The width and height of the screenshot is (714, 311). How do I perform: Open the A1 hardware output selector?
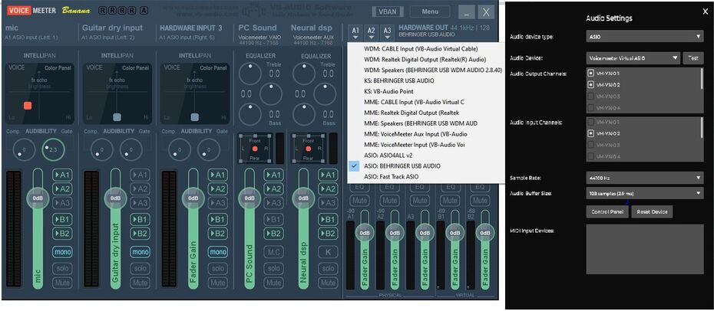(355, 32)
